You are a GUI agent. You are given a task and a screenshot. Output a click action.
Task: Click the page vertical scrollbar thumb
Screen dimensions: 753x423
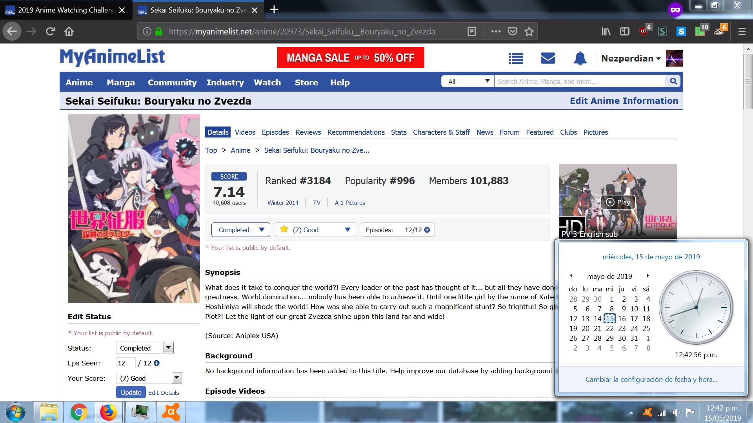[748, 81]
